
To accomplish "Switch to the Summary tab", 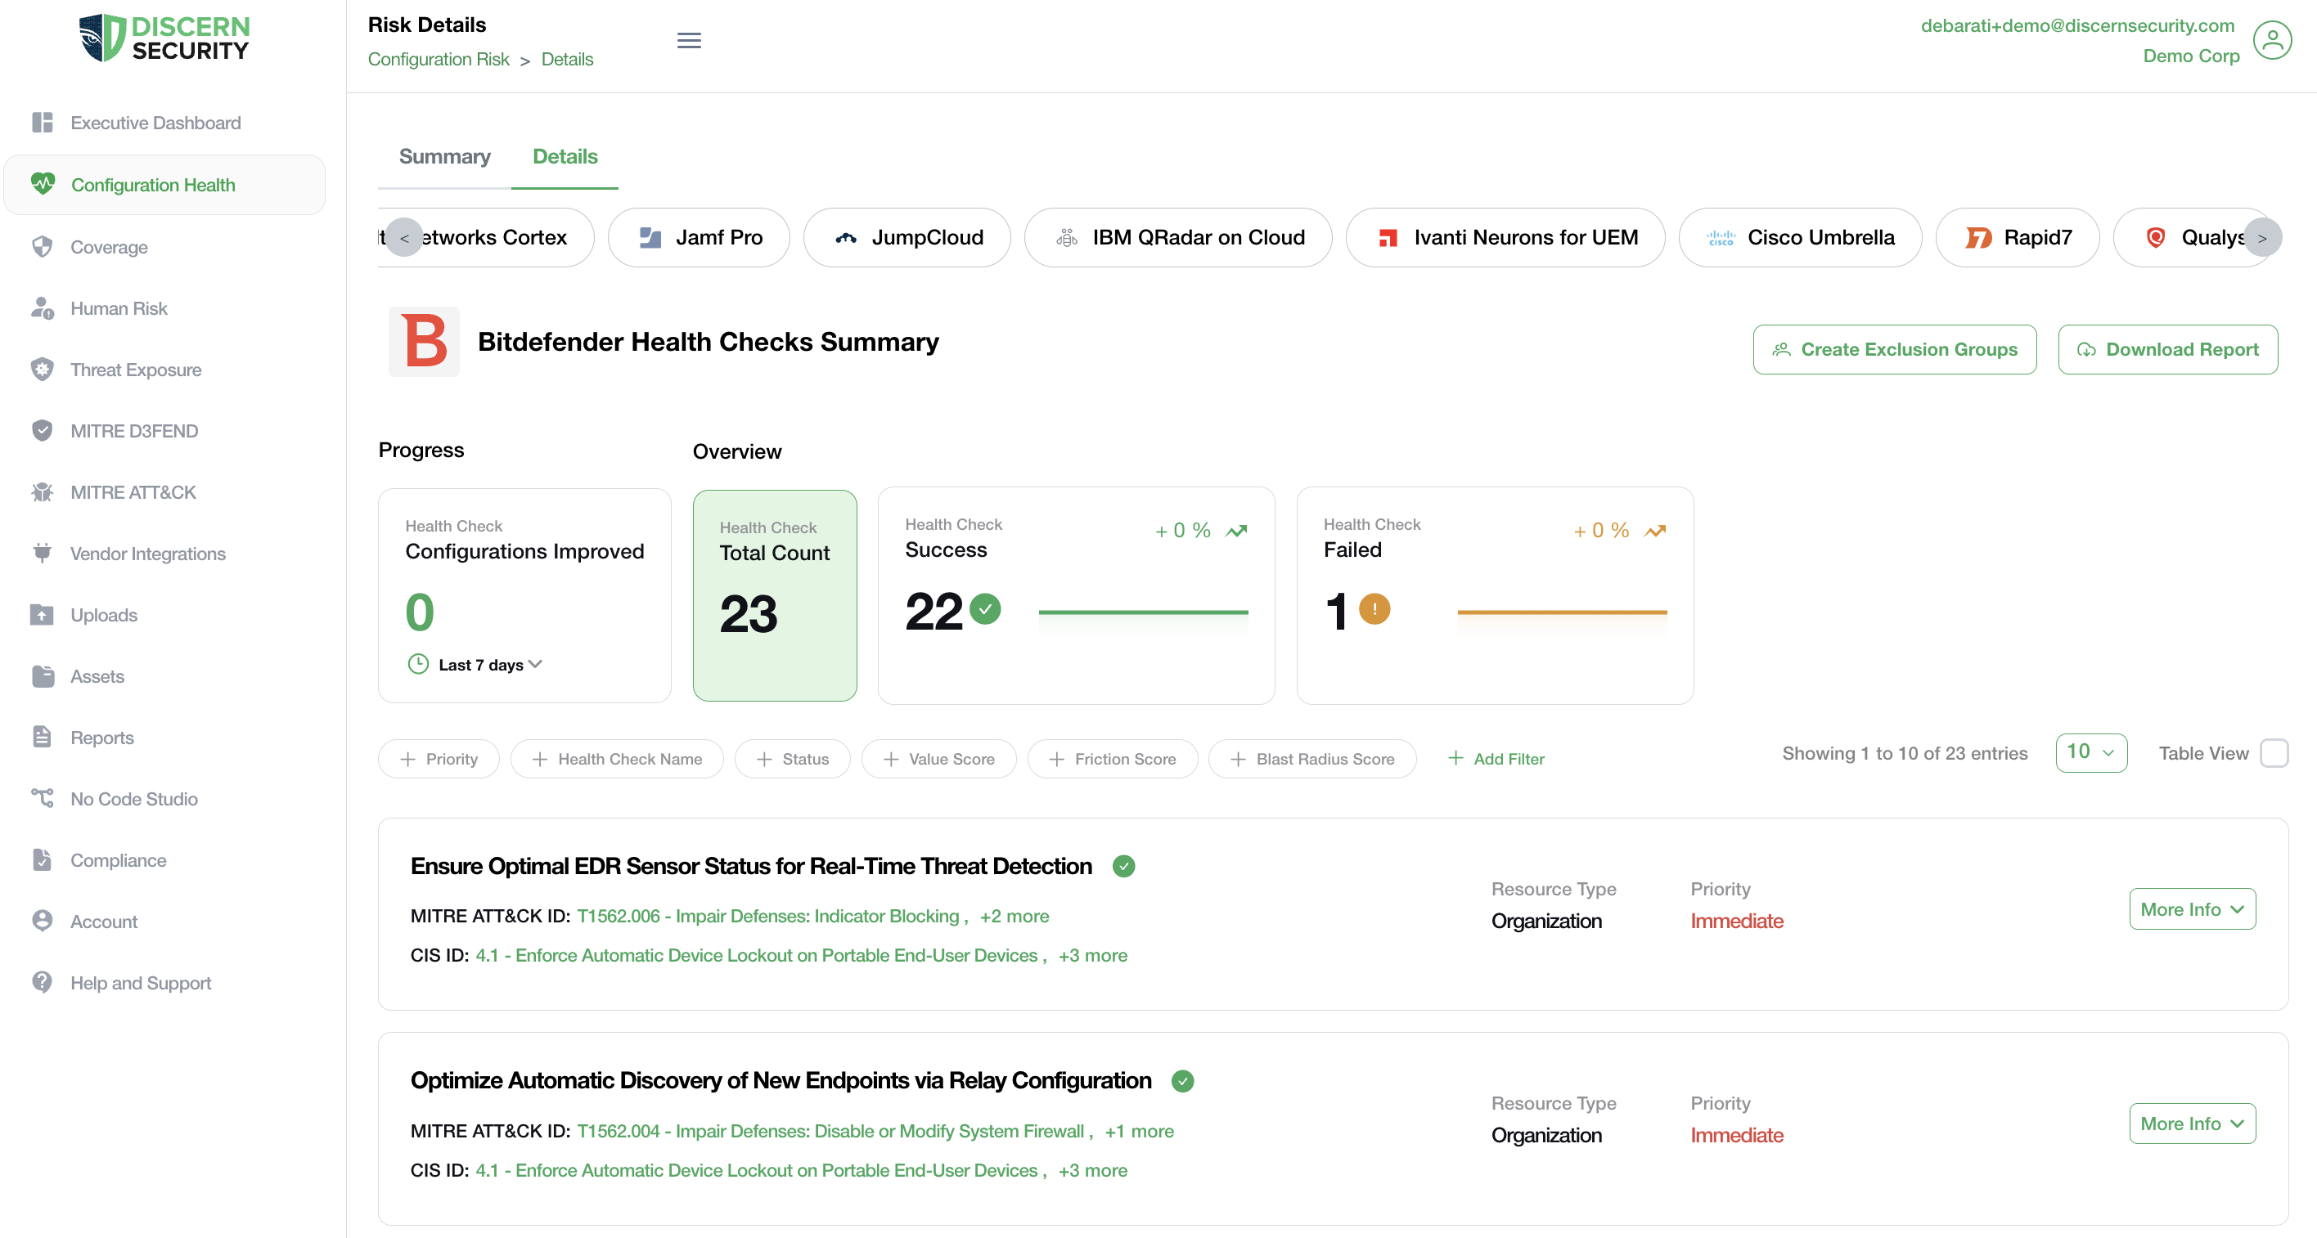I will [x=444, y=156].
